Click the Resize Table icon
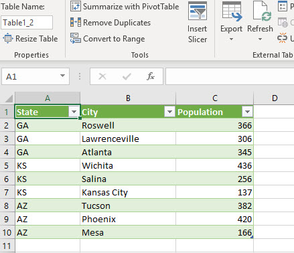The width and height of the screenshot is (294, 253). [8, 38]
